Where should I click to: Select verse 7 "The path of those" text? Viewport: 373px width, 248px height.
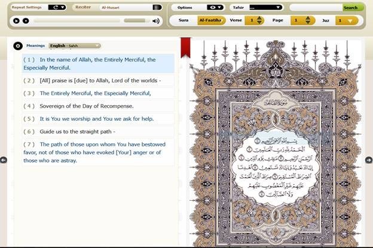[98, 152]
